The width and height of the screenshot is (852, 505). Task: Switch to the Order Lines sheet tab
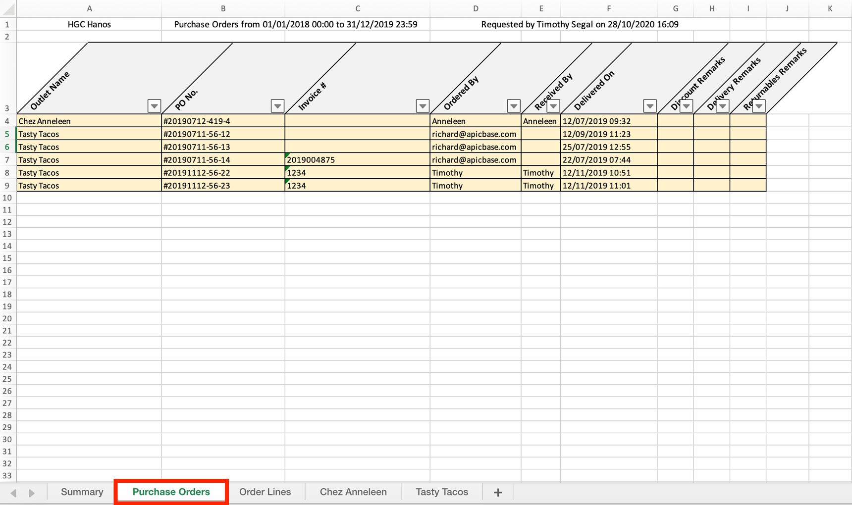[x=265, y=492]
